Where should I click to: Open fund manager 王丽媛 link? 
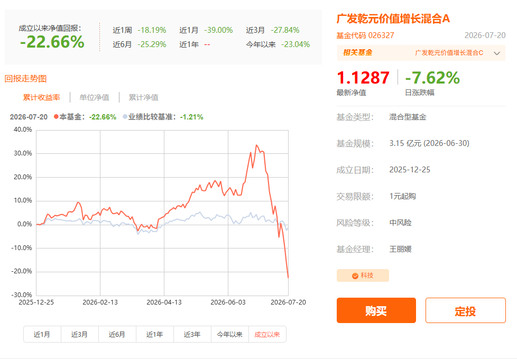400,249
